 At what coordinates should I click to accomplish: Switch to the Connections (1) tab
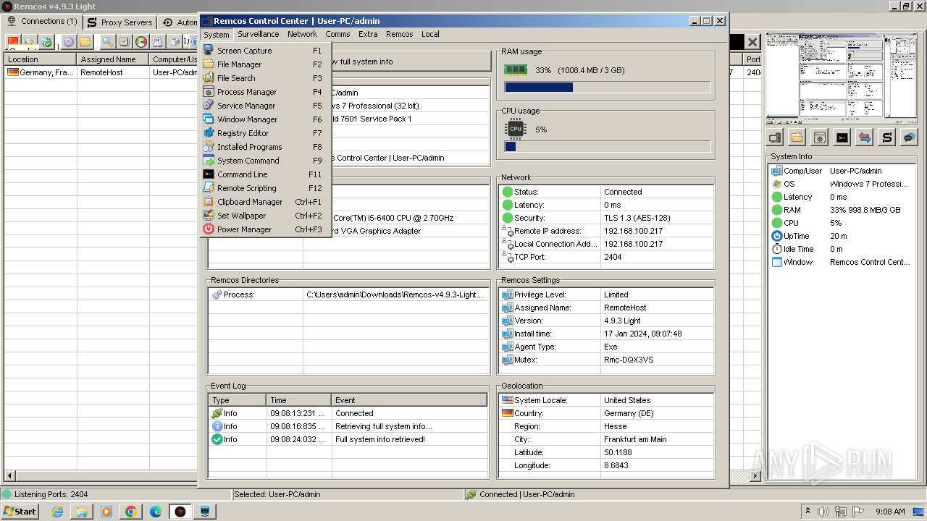click(x=42, y=22)
